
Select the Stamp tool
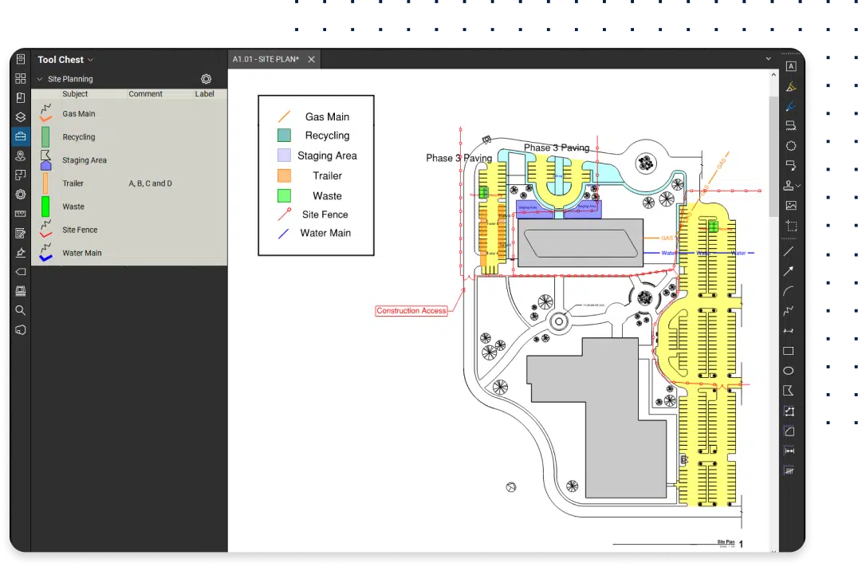(x=789, y=186)
